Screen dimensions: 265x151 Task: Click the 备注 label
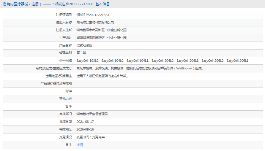(x=69, y=107)
